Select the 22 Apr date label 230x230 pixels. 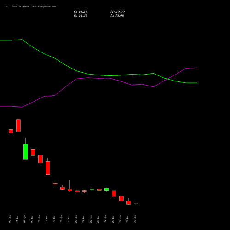91,219
